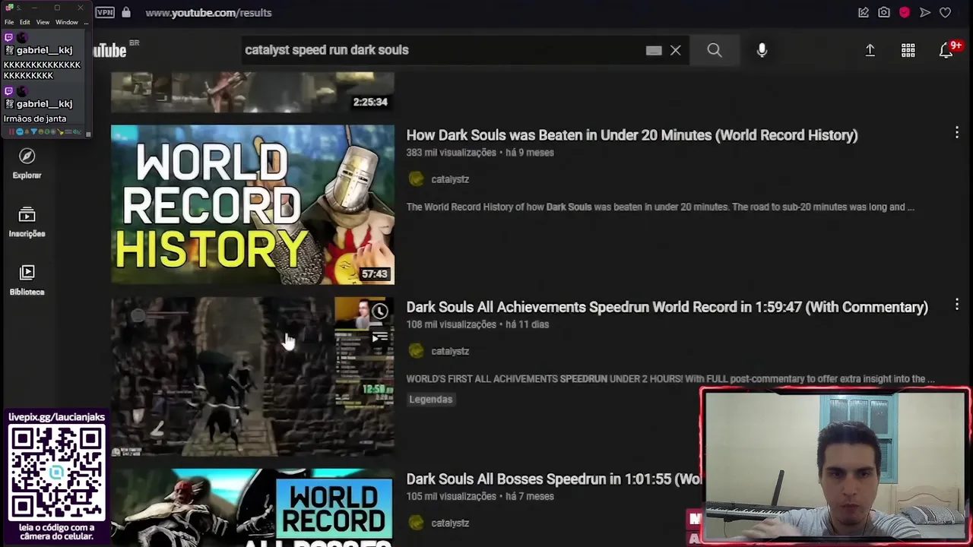Click the browser address bar URL
The width and height of the screenshot is (973, 547).
[x=208, y=12]
